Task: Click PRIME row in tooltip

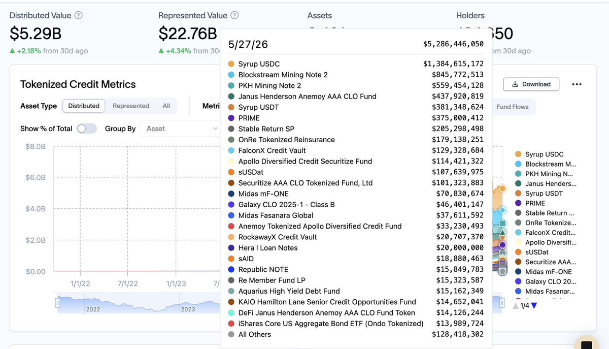Action: click(x=356, y=118)
